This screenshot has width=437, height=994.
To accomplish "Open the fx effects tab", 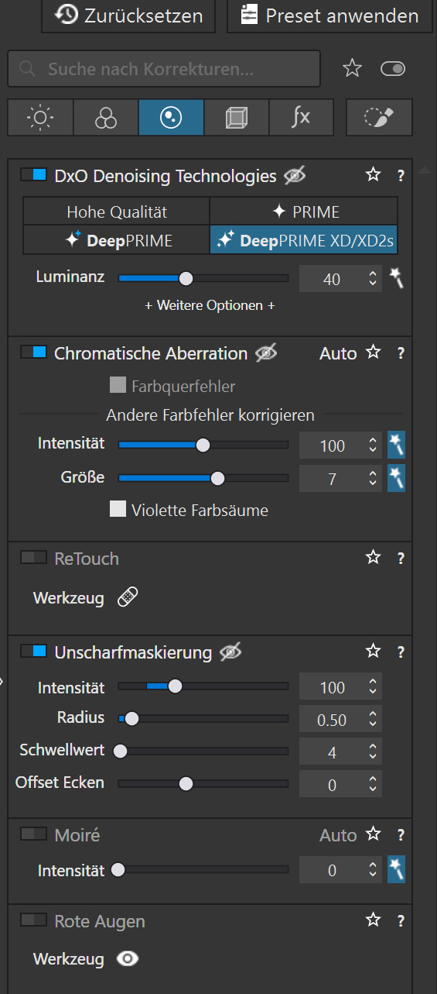I will (x=302, y=118).
